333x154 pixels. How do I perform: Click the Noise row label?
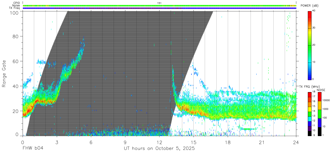(x=16, y=5)
